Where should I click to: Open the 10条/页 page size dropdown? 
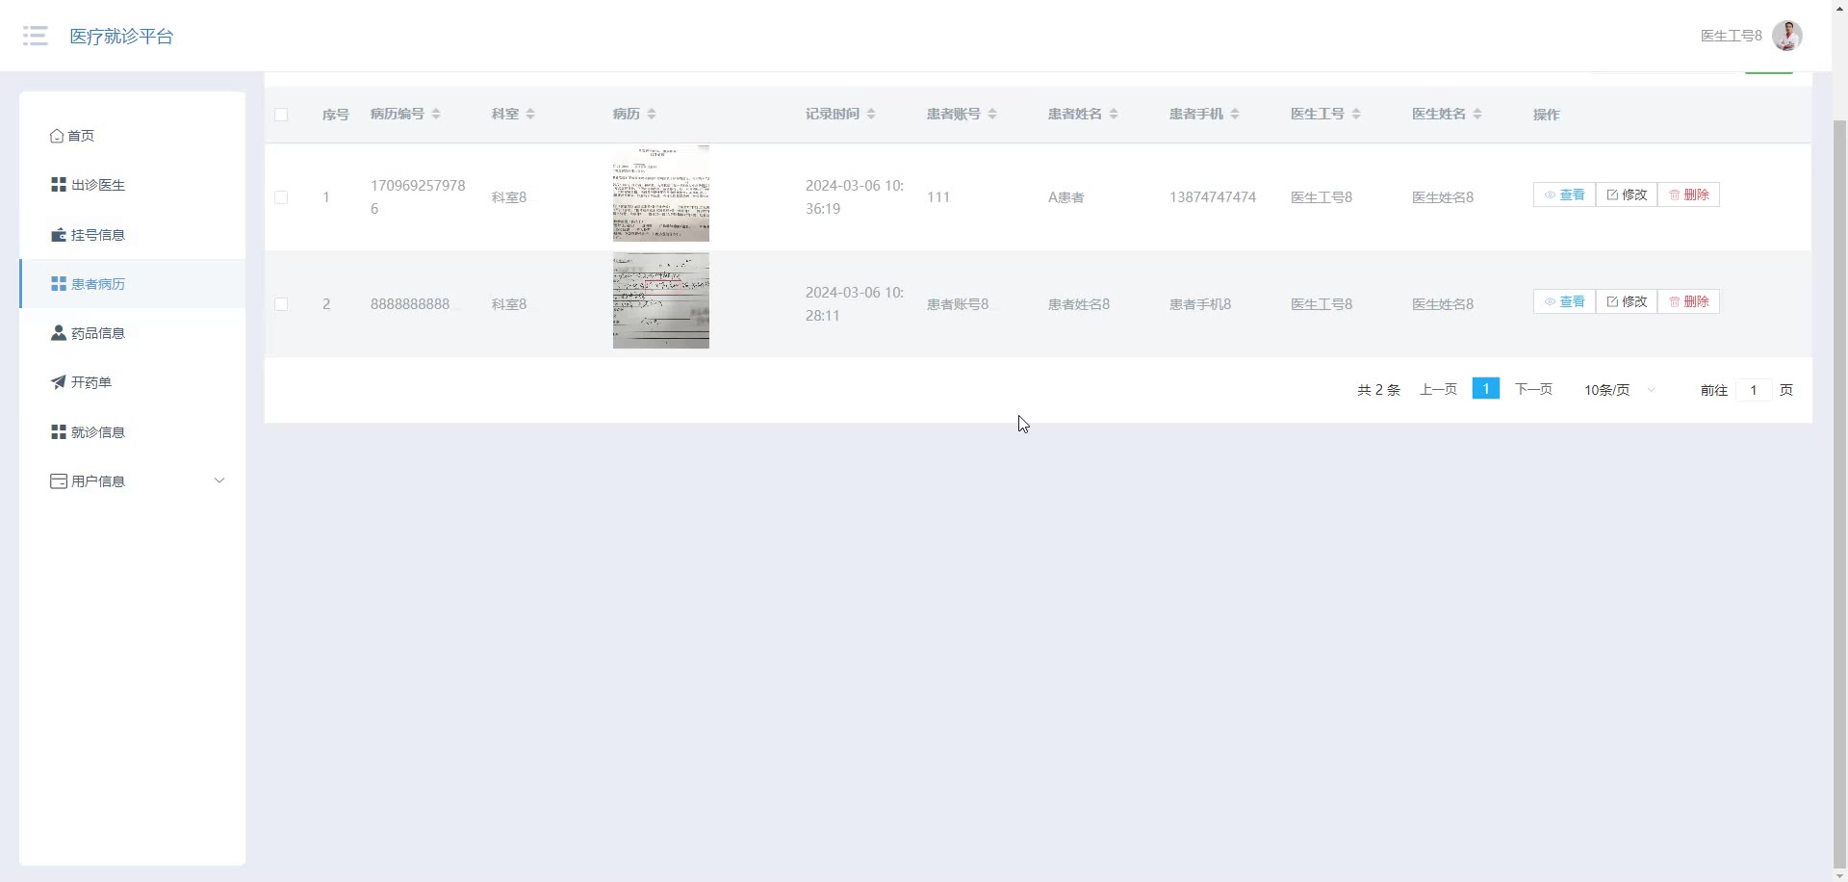1619,390
